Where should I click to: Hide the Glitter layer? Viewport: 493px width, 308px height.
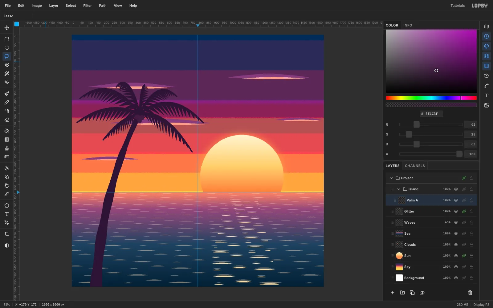456,211
